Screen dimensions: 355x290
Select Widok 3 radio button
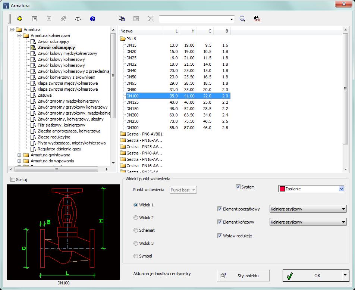[136, 243]
